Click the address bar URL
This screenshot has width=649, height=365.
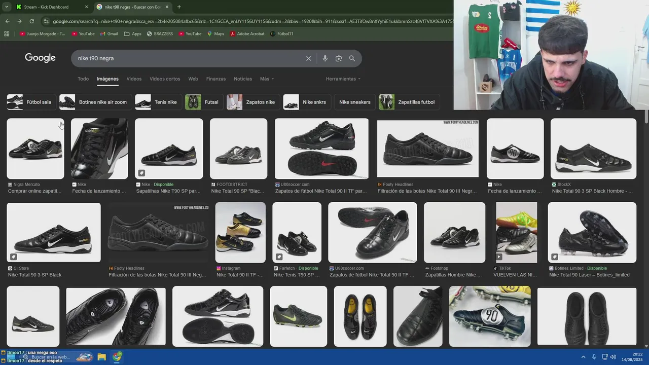pos(253,21)
